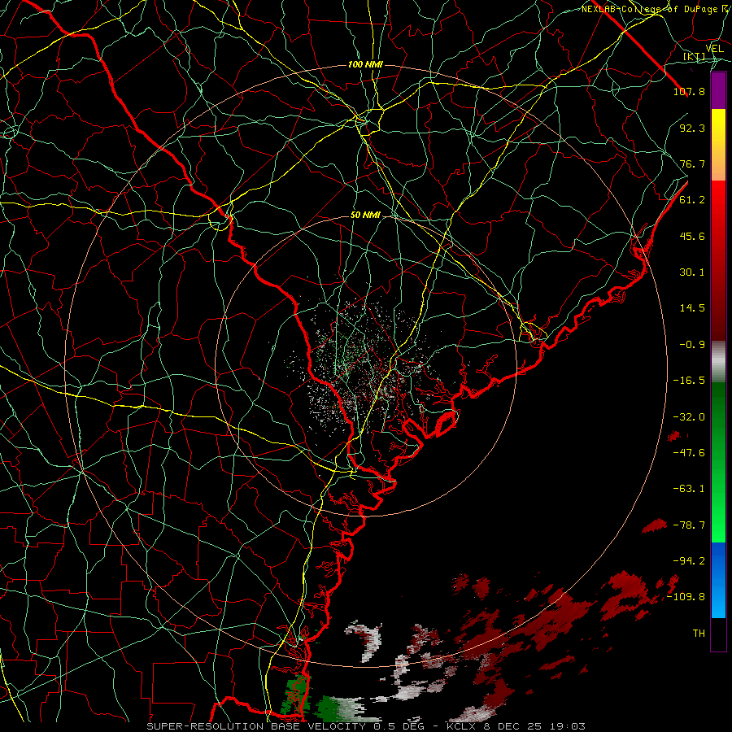Click the -0.9 legend value

point(692,345)
